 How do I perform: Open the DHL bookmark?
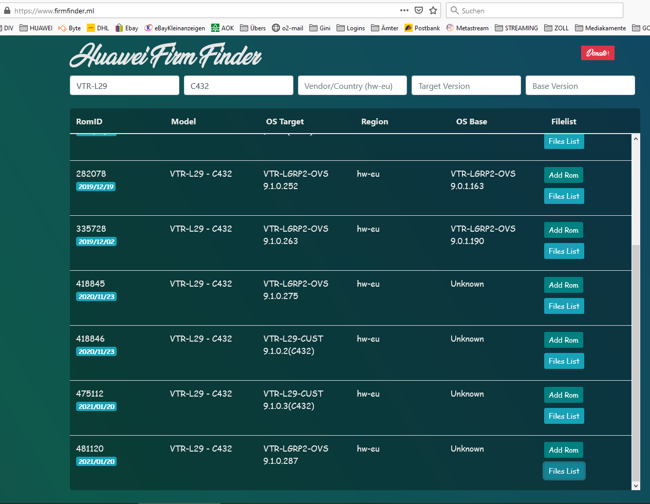pos(98,28)
